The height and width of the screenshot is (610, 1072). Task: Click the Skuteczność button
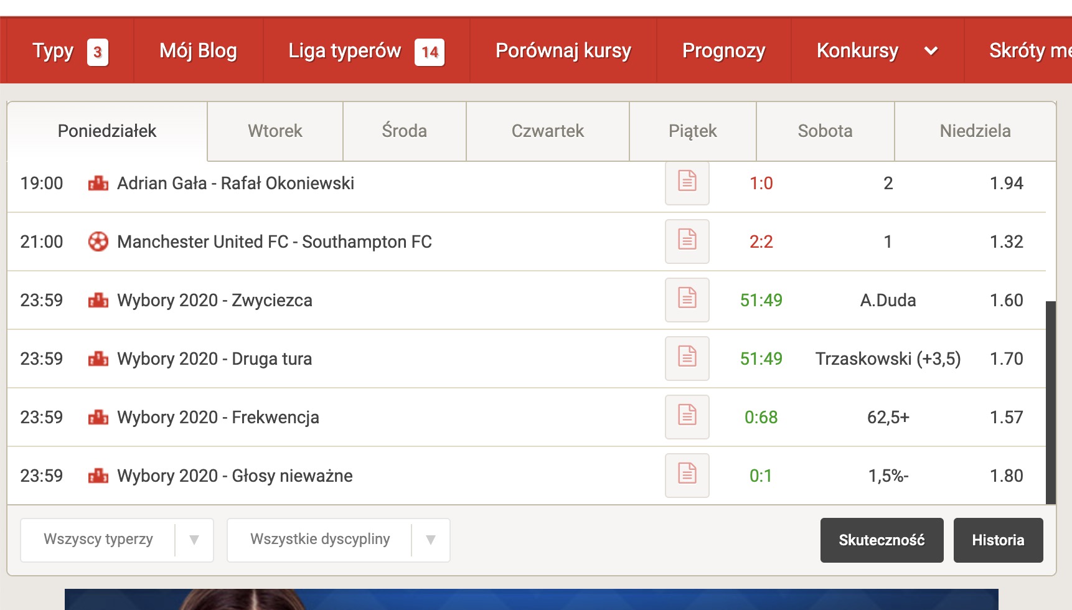pos(882,540)
